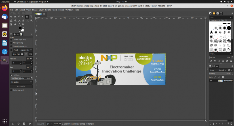Viewport: 234px width, 126px height.
Task: Select the Text tool
Action: tap(15, 24)
